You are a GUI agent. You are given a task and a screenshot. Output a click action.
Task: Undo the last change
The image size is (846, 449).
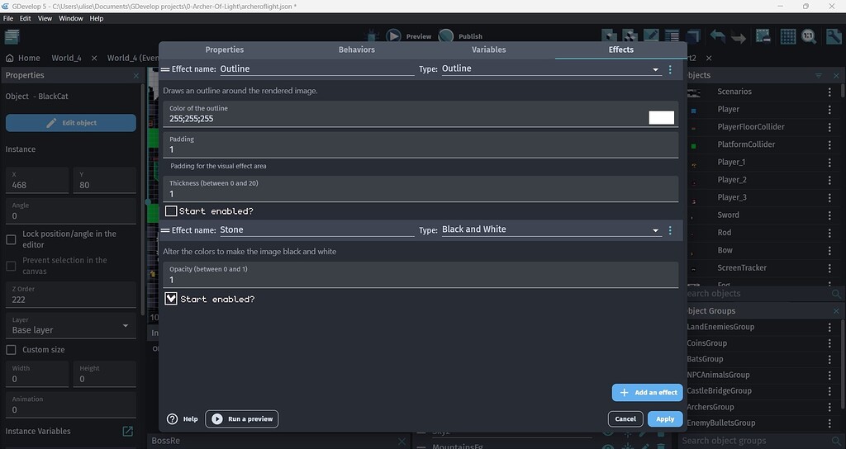coord(718,36)
